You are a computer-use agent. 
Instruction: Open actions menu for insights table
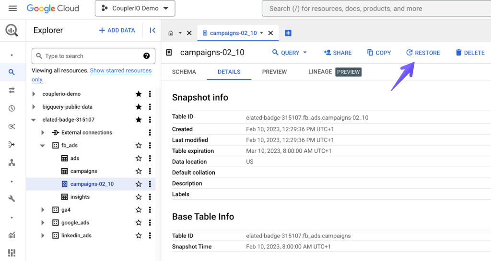[150, 197]
